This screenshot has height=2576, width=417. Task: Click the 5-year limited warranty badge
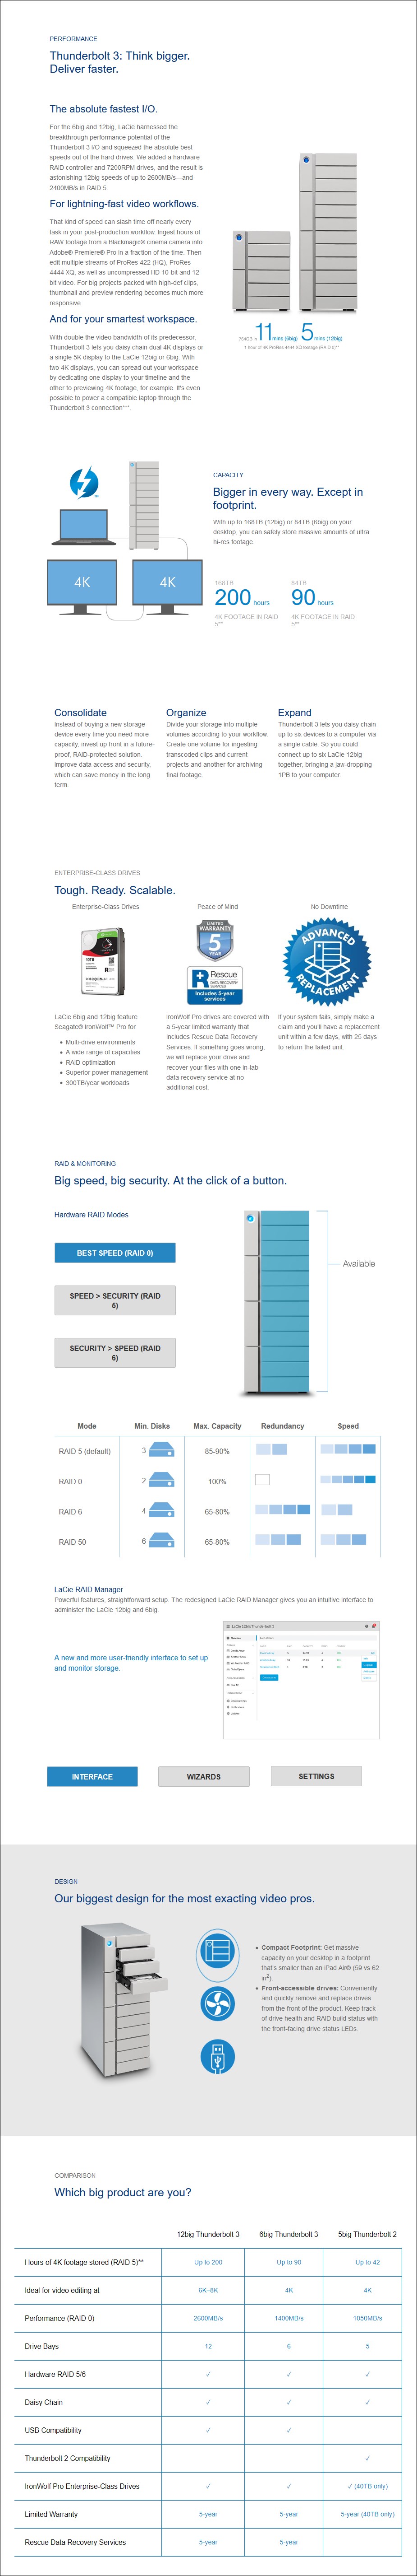[x=215, y=940]
